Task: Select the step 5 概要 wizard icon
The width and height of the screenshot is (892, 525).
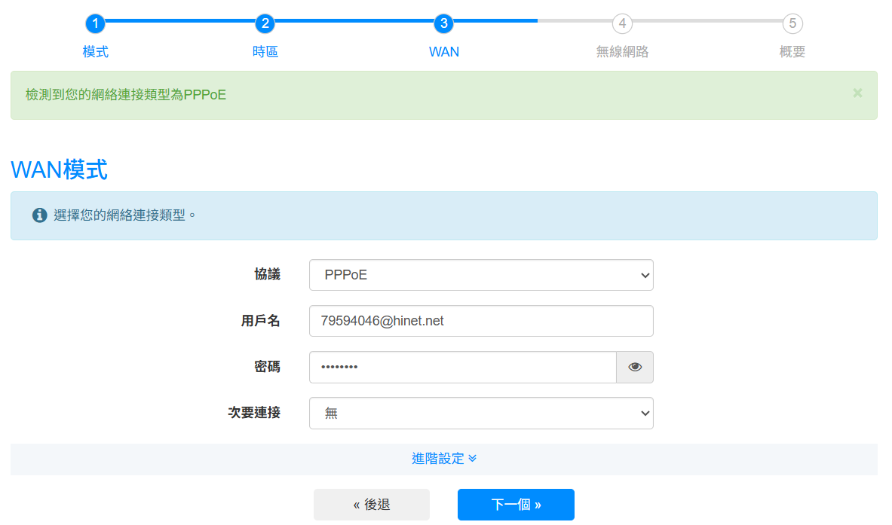Action: coord(791,23)
